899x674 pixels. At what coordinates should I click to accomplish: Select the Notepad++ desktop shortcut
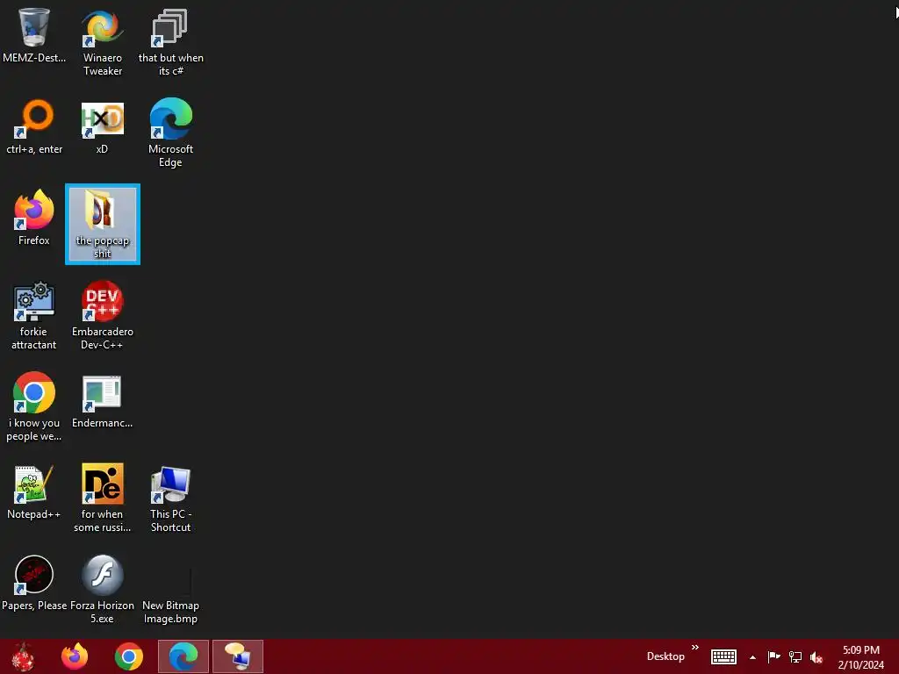click(x=34, y=491)
